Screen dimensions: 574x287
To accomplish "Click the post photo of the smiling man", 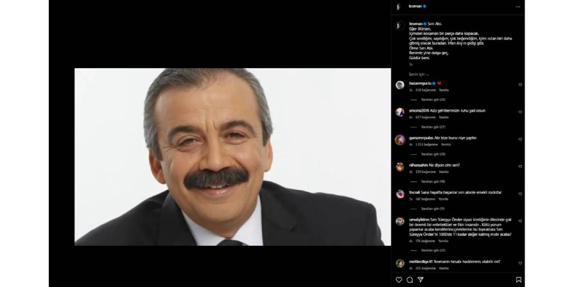I will tap(233, 157).
